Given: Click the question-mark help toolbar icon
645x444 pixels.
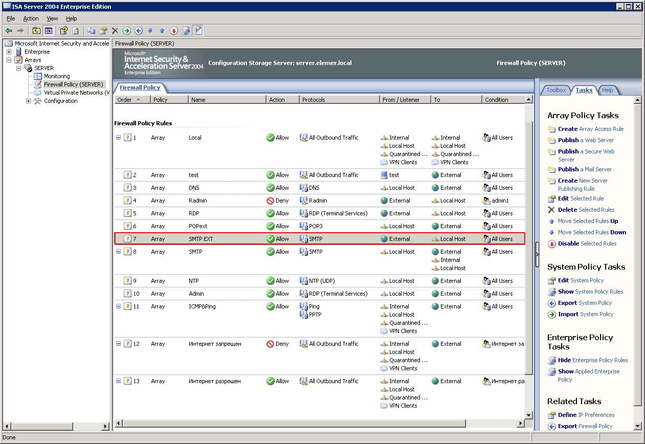Looking at the screenshot, I should coord(64,31).
